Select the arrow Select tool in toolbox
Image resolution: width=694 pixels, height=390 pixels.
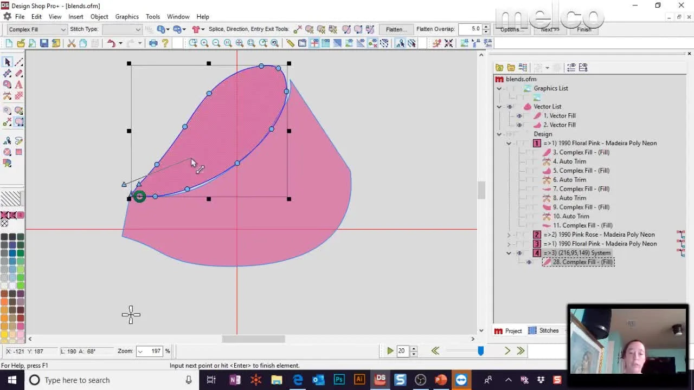(x=8, y=62)
